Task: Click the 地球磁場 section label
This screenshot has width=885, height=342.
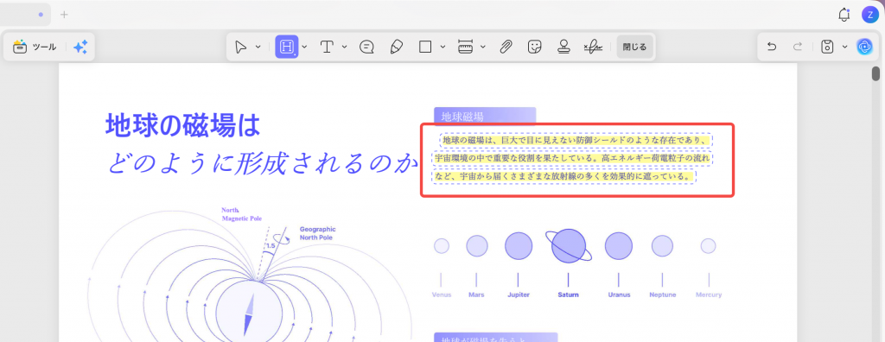Action: [x=485, y=117]
